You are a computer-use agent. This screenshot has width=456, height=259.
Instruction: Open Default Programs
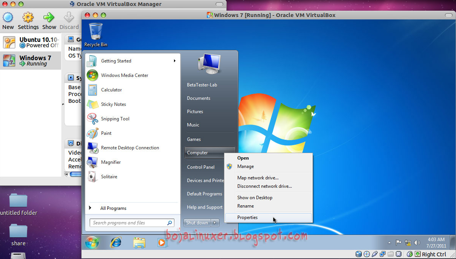tap(205, 194)
